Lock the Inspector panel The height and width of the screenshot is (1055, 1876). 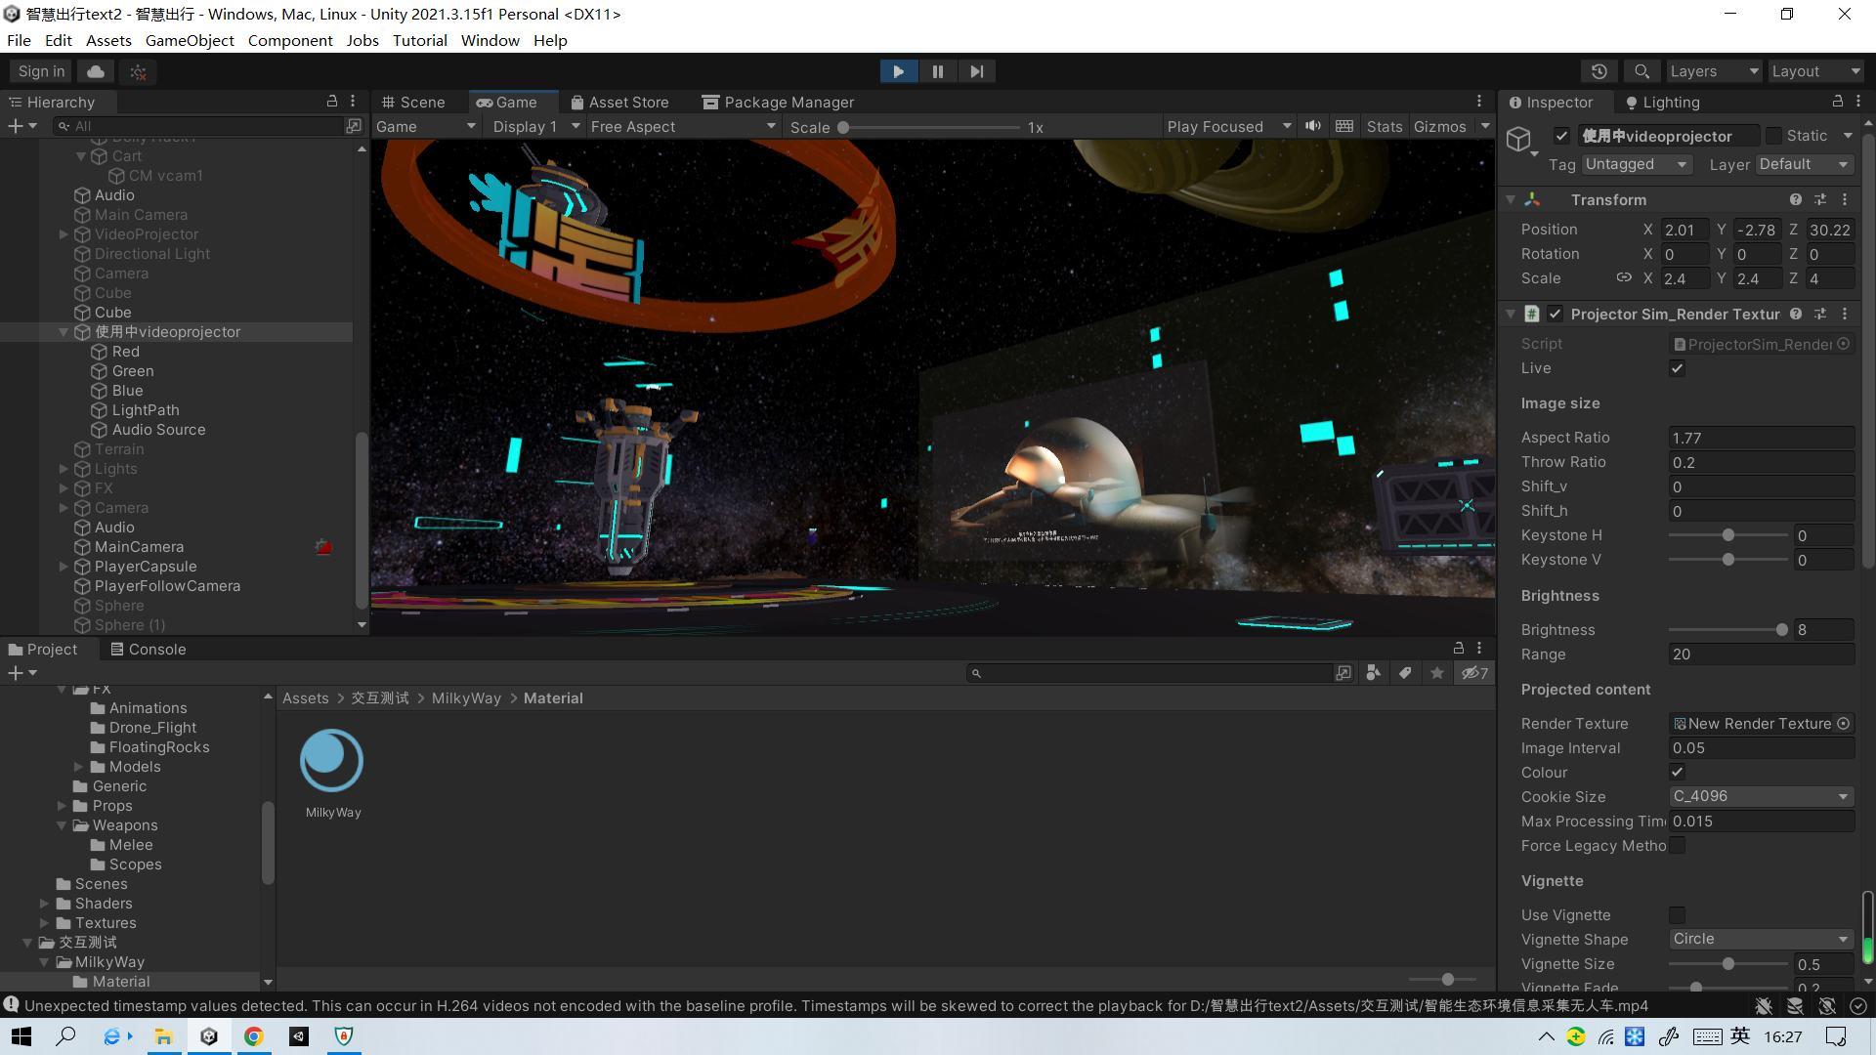click(1837, 102)
